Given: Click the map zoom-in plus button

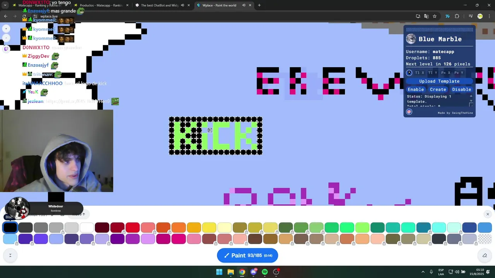Looking at the screenshot, I should [6, 29].
